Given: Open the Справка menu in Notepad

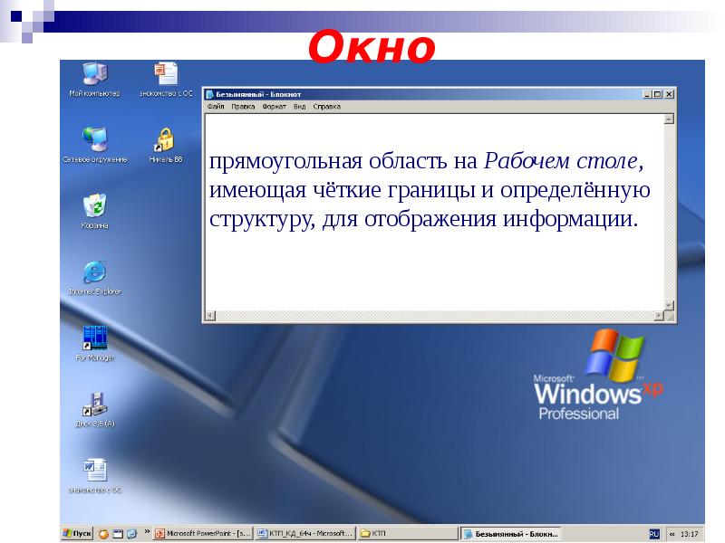Looking at the screenshot, I should (327, 106).
